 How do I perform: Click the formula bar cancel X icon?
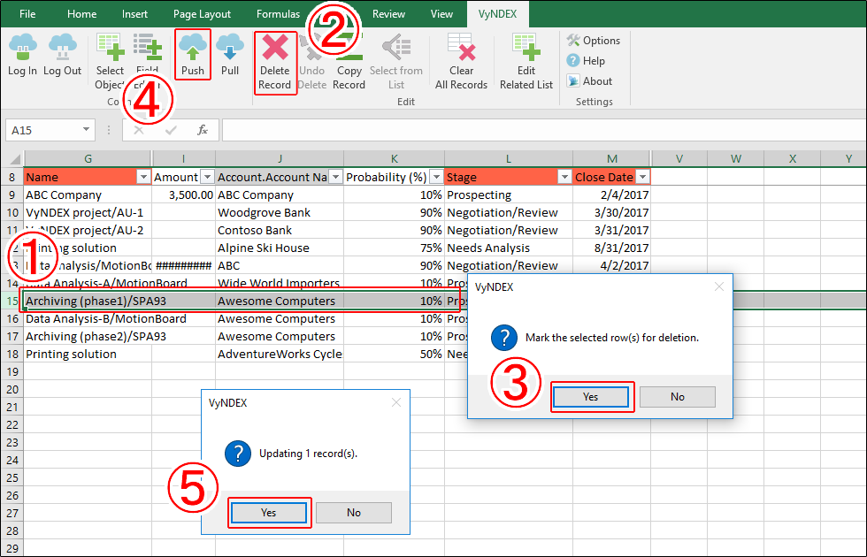pyautogui.click(x=139, y=131)
